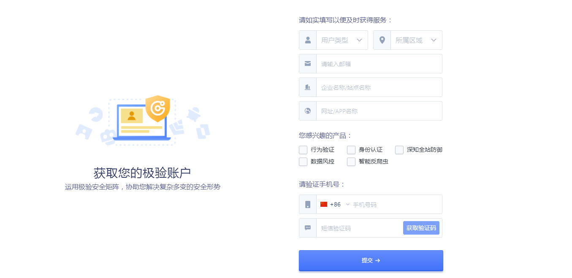Screen dimensions: 572x278
Task: Expand the 所属区域 dropdown
Action: click(x=416, y=40)
